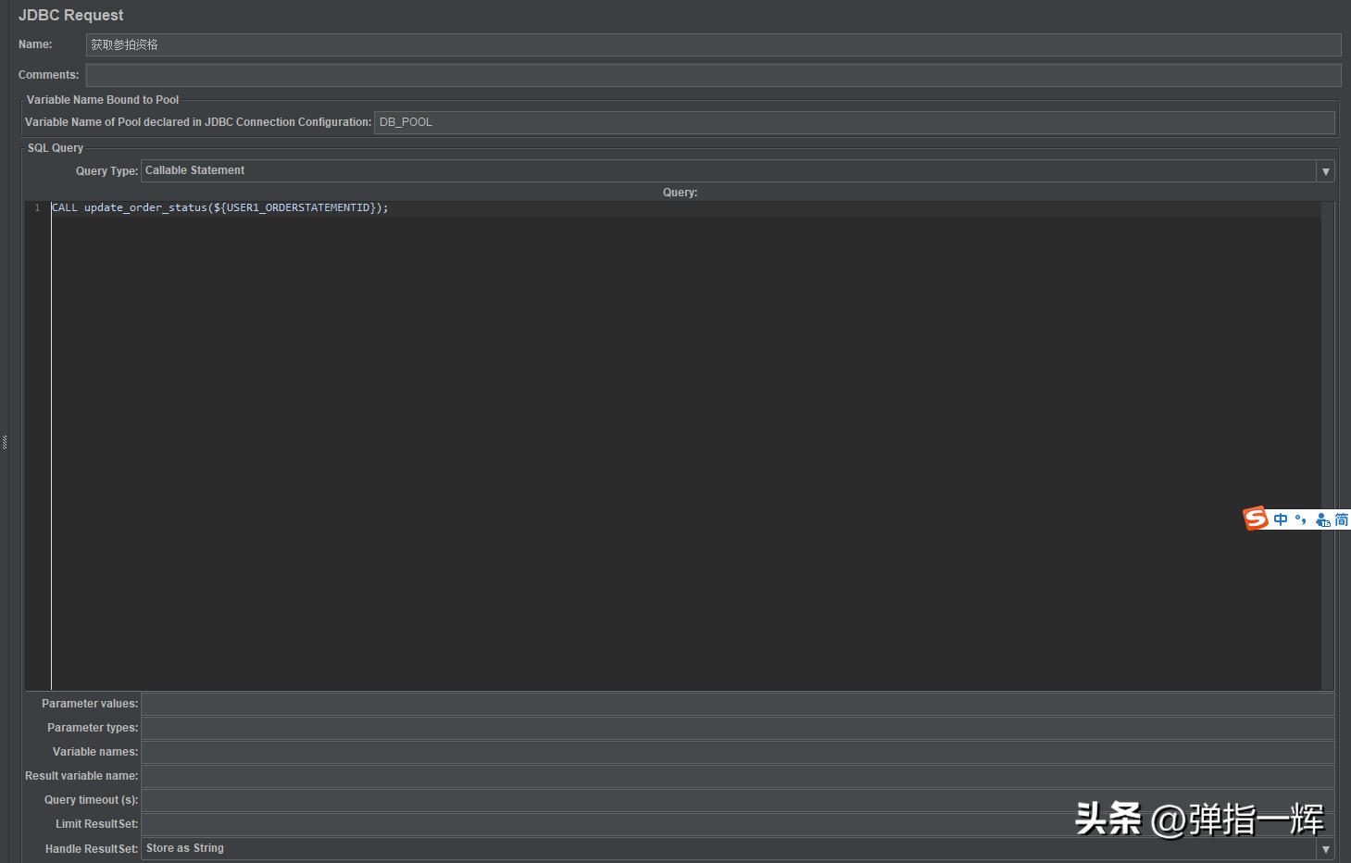Open the Sogou personal center person icon
The width and height of the screenshot is (1351, 863).
tap(1322, 519)
